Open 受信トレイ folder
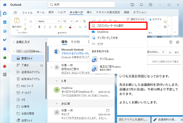 [28, 58]
